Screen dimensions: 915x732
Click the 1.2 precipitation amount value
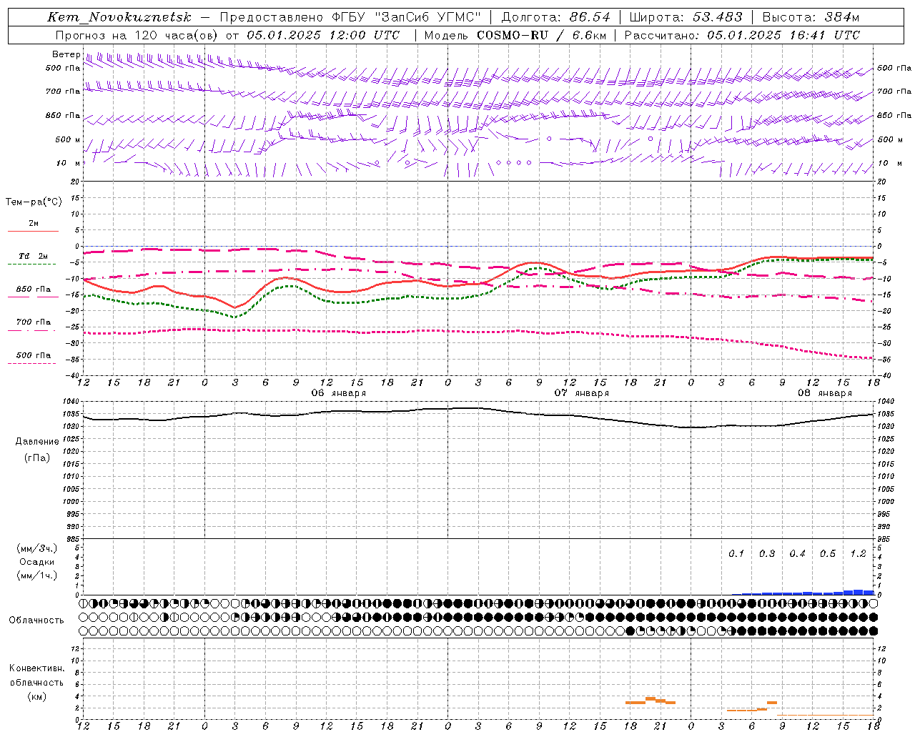click(858, 554)
